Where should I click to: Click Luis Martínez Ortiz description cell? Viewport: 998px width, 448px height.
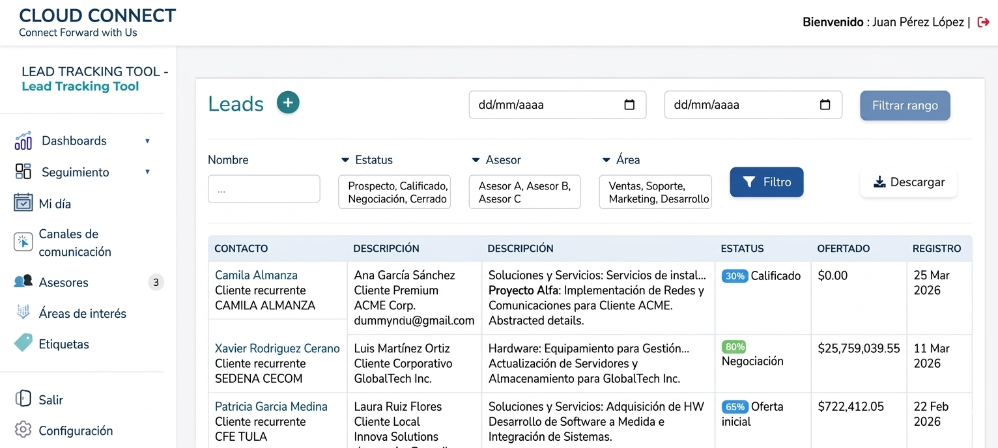414,363
